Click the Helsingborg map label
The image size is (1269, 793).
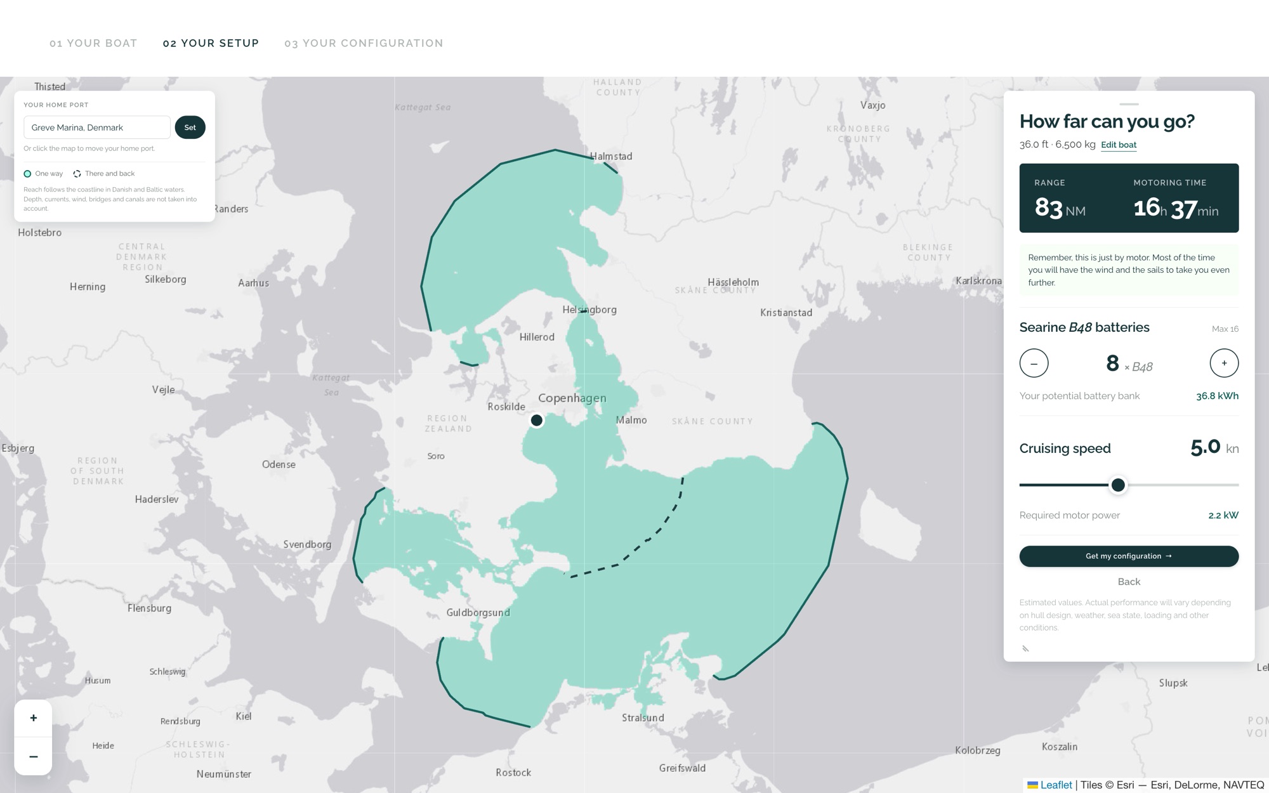coord(589,310)
